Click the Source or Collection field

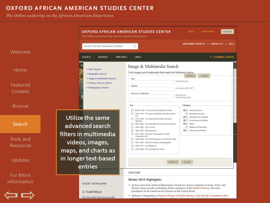pyautogui.click(x=152, y=96)
